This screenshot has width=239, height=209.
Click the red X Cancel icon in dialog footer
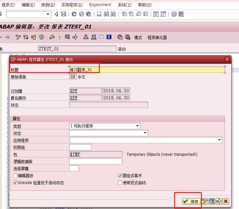[x=226, y=201]
